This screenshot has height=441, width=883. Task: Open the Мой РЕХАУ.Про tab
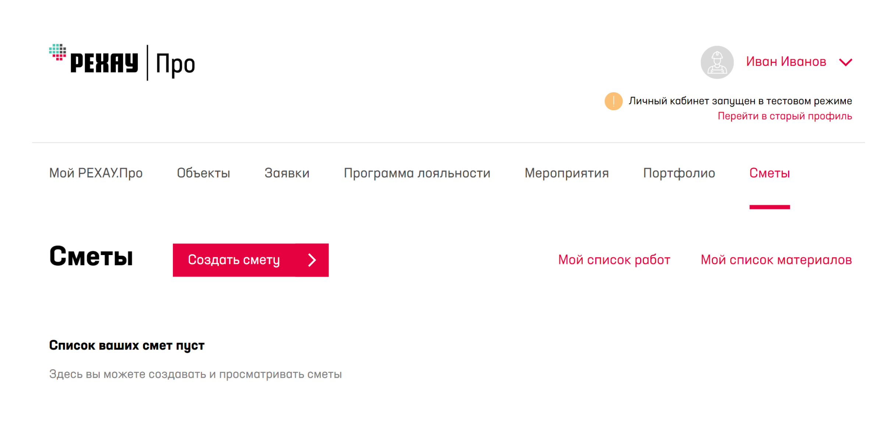(x=96, y=173)
